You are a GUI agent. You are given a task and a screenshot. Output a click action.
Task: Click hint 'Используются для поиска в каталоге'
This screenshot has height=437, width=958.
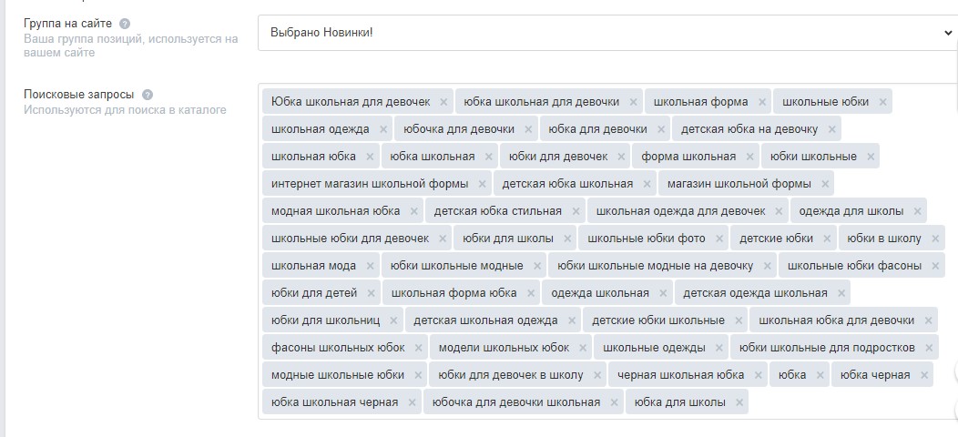[126, 110]
